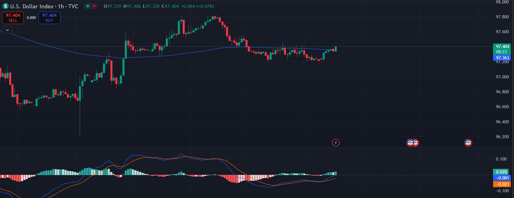514x198 pixels.
Task: Click the 08:23 countdown on the price axis
Action: (x=501, y=52)
